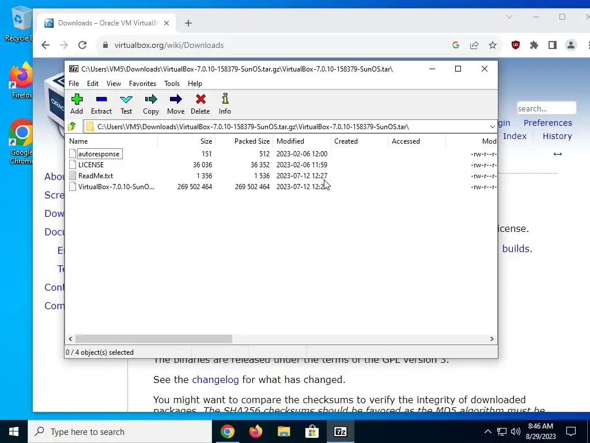
Task: Sort by the Packed Size column
Action: tap(244, 141)
